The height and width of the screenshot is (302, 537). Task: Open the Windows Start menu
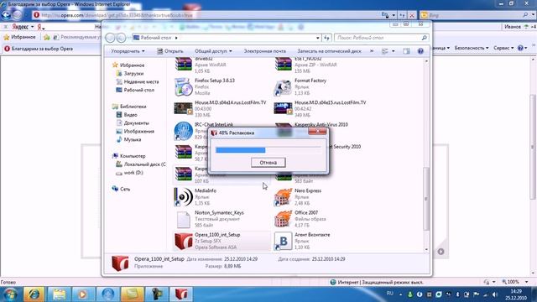tap(10, 294)
